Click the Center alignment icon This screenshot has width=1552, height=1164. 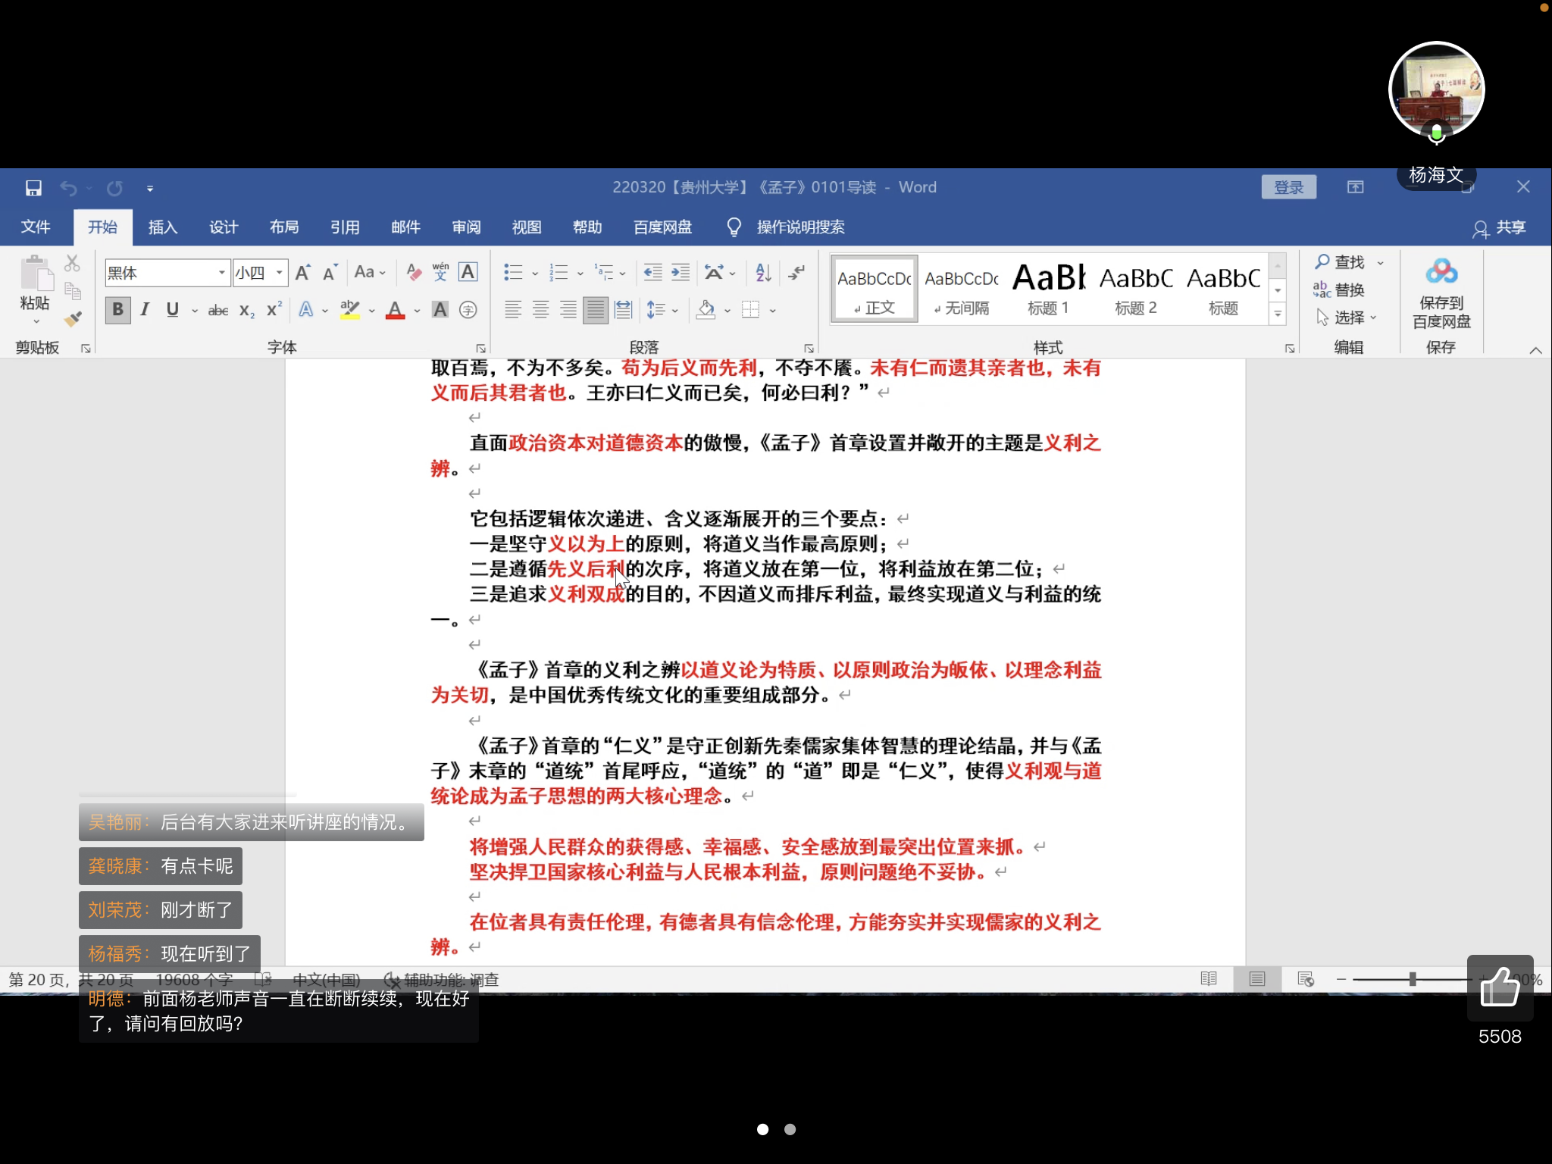coord(540,310)
